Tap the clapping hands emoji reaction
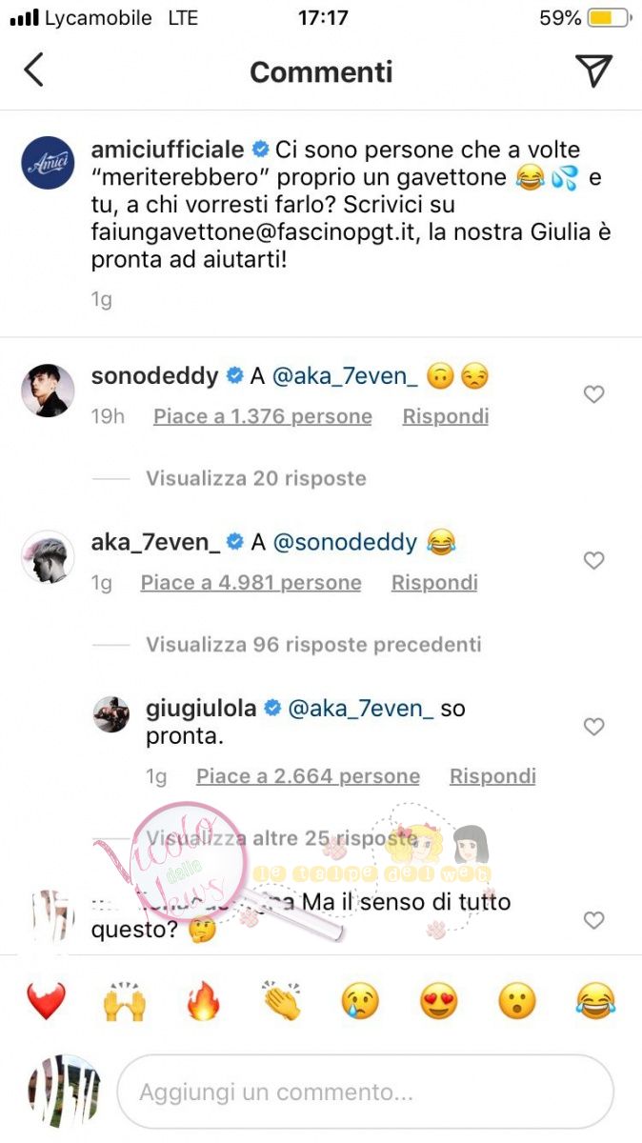 [x=282, y=1001]
